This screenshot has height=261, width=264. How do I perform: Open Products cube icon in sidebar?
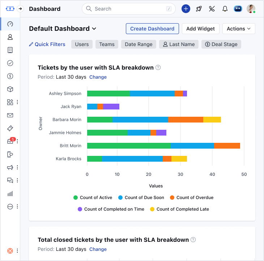point(10,89)
